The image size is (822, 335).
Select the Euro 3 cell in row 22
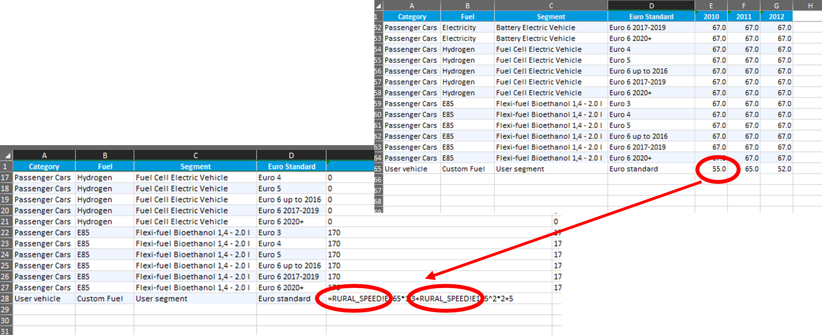(291, 232)
